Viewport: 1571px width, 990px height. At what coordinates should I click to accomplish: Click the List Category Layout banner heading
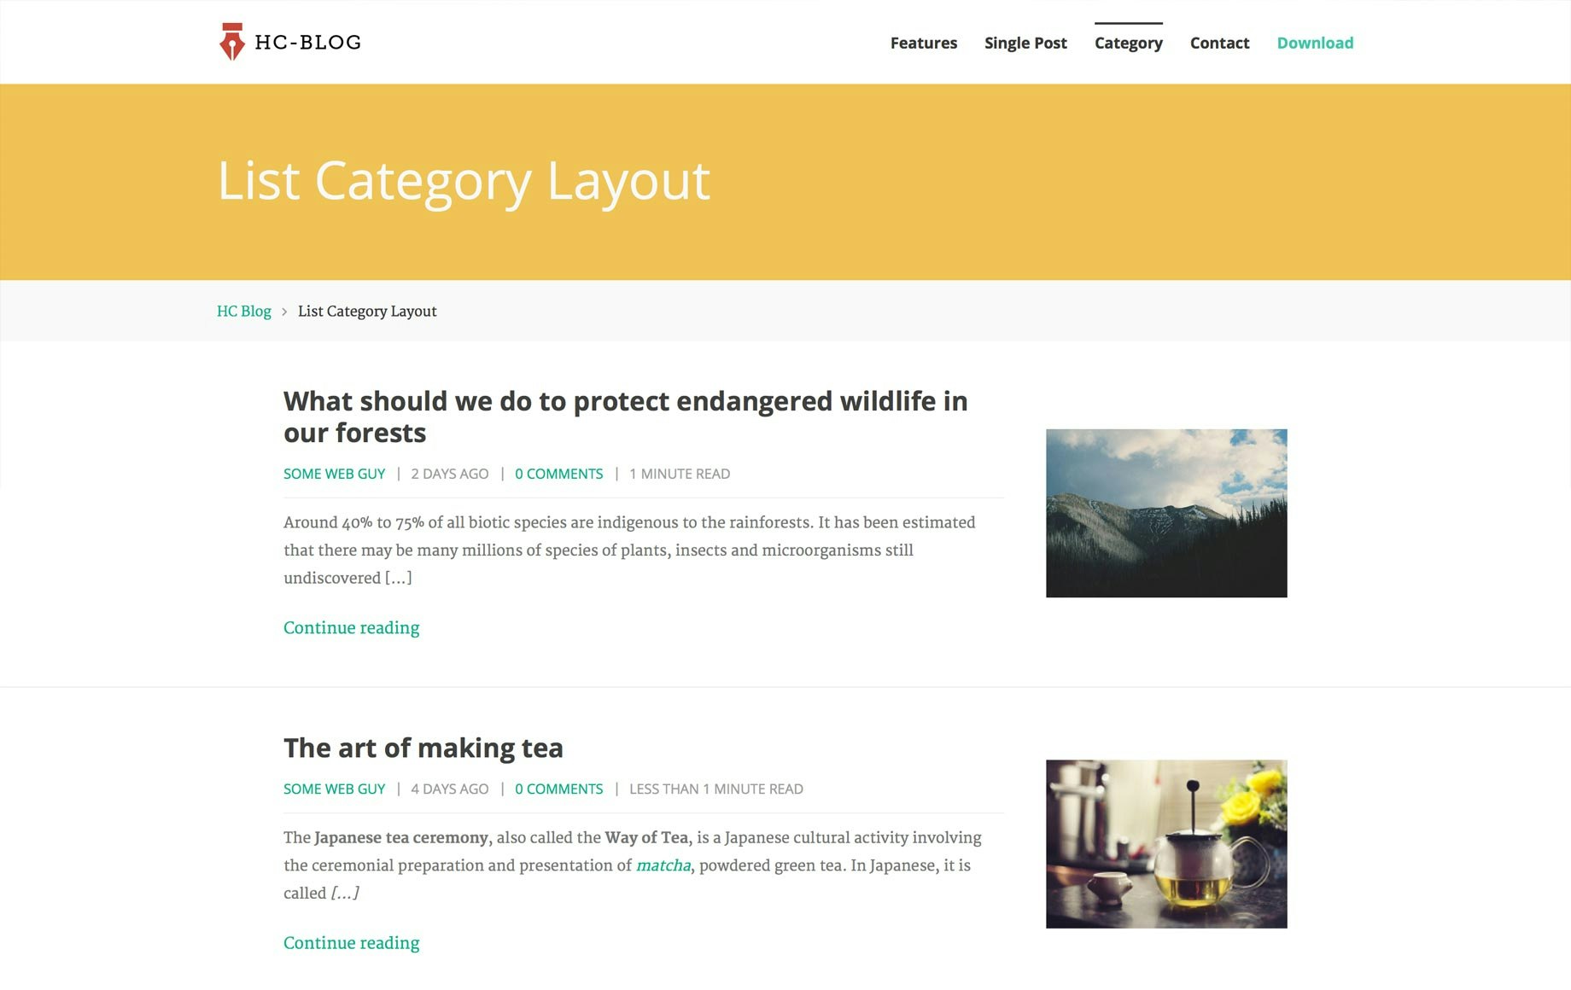click(x=464, y=181)
